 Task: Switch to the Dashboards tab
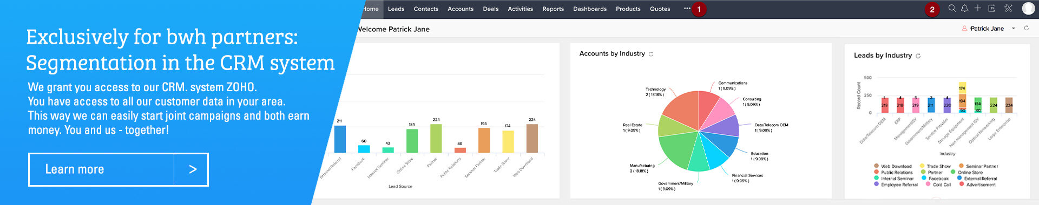590,9
